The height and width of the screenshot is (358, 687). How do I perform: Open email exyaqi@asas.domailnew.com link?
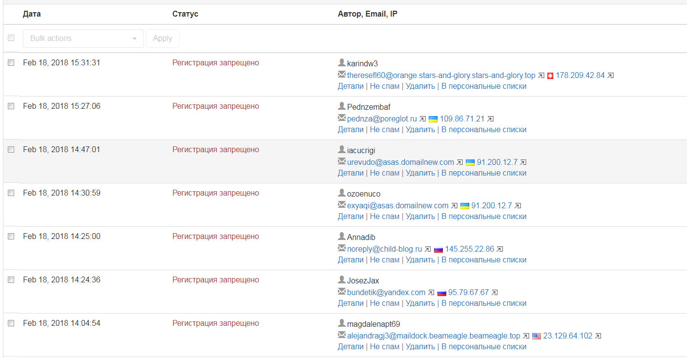(x=397, y=206)
